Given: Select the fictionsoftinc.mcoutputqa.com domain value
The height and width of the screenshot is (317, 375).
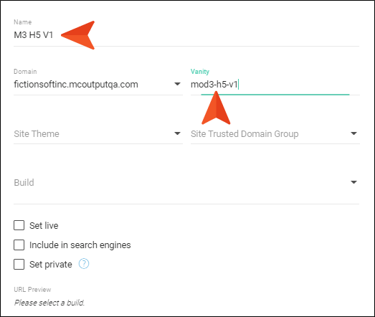Looking at the screenshot, I should [76, 85].
